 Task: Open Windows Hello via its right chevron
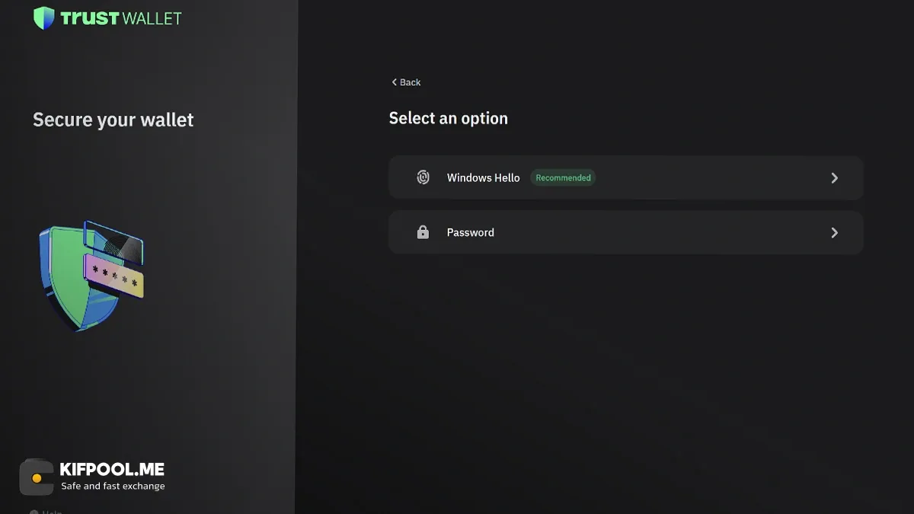[834, 177]
